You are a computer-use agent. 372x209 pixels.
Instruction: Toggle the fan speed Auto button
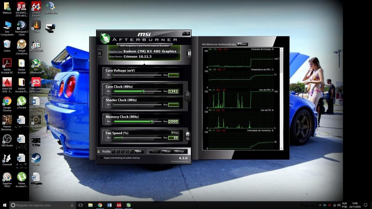click(175, 133)
